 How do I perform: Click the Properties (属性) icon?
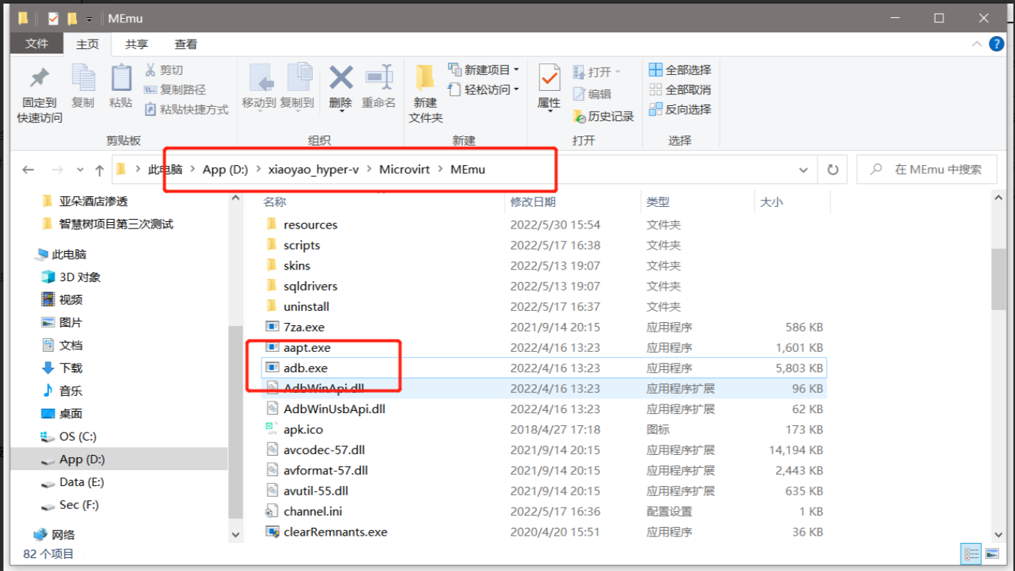click(549, 78)
